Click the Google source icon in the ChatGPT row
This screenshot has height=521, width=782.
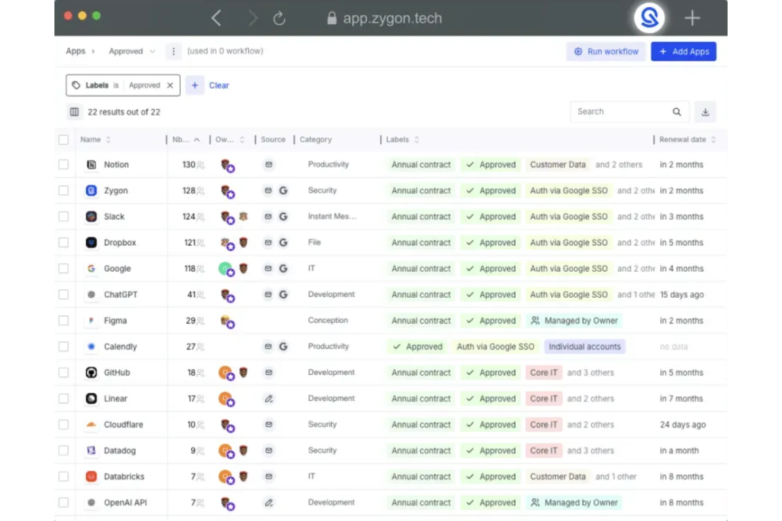coord(284,295)
